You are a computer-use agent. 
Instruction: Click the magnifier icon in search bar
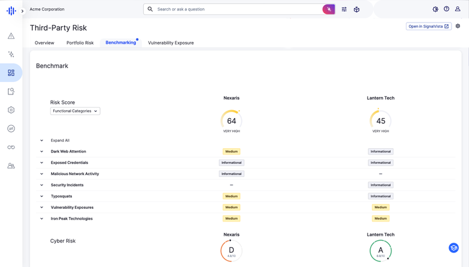150,9
